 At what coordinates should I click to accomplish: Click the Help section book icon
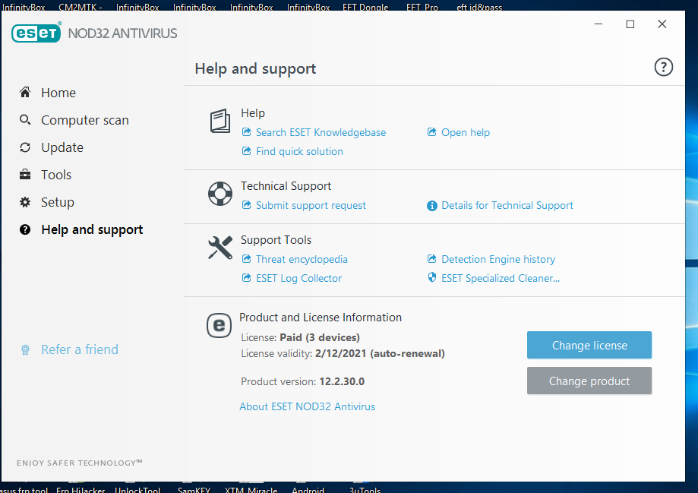[x=220, y=121]
